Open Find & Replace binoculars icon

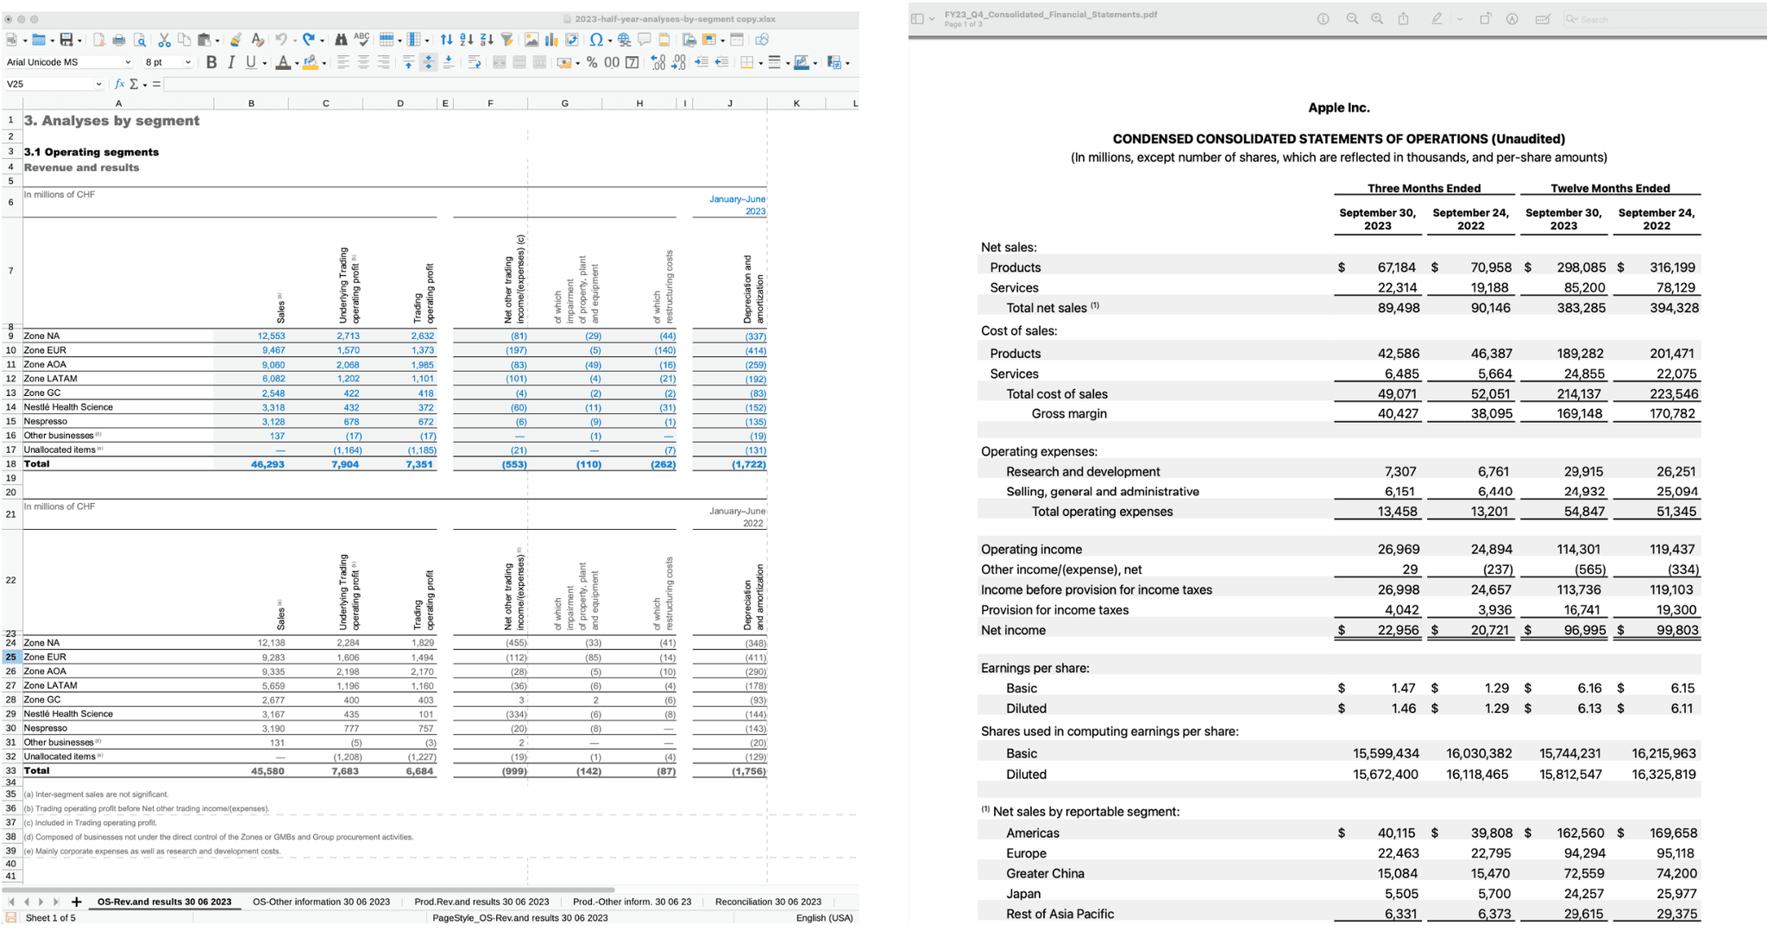click(x=341, y=40)
